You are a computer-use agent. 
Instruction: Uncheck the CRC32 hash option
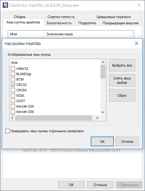coord(13,85)
